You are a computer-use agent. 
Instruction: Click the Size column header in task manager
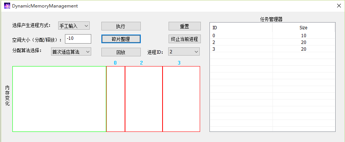[x=304, y=28]
